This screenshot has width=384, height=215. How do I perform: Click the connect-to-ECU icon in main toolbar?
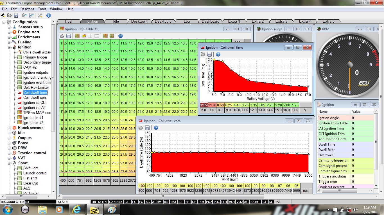tap(3, 15)
